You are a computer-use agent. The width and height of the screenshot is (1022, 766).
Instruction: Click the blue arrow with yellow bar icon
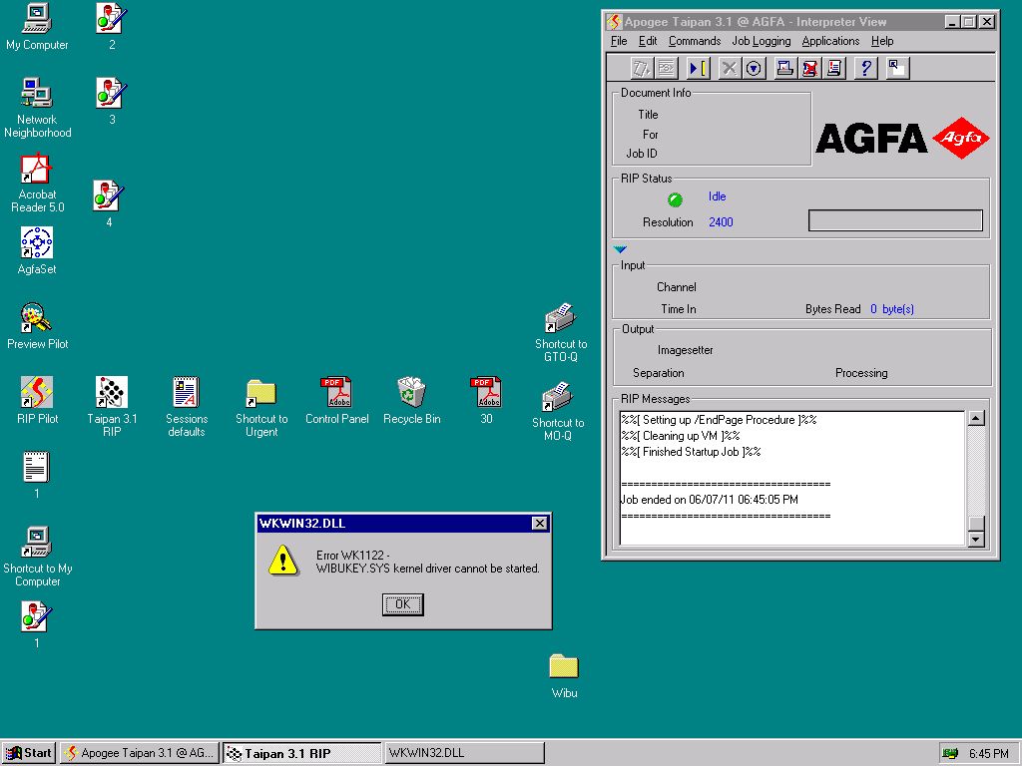tap(698, 69)
